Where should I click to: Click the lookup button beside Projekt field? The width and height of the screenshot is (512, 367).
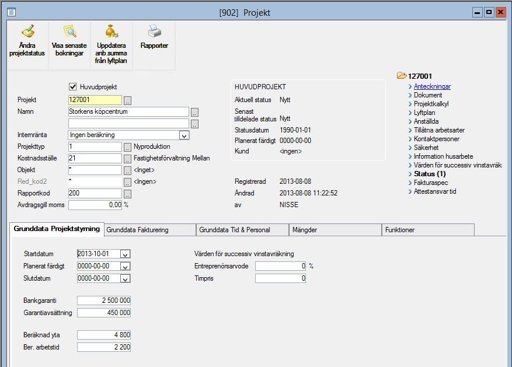coord(128,100)
